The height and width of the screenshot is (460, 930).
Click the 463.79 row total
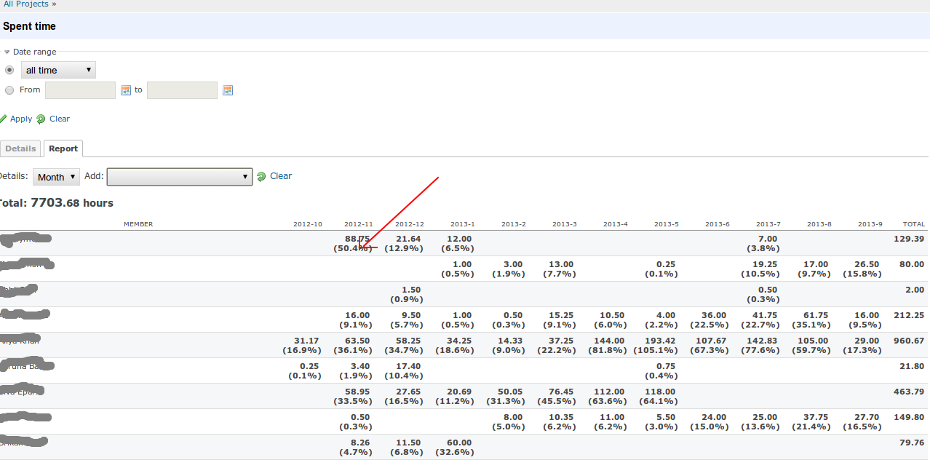click(x=910, y=392)
